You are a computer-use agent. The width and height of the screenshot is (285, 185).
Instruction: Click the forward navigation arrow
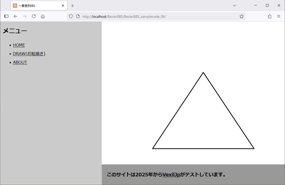[25, 16]
